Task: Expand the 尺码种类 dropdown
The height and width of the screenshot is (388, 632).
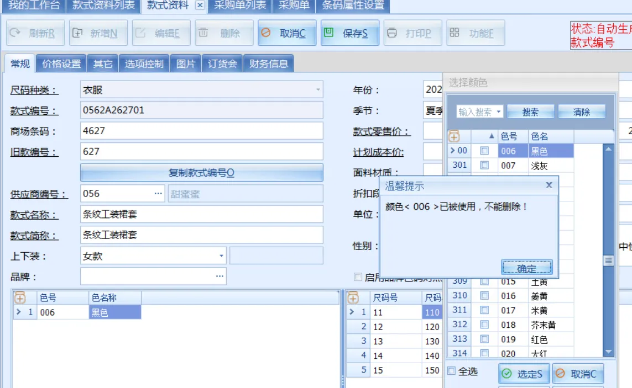Action: 318,89
